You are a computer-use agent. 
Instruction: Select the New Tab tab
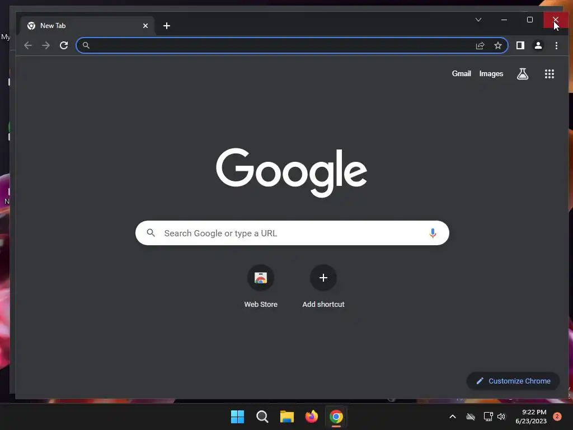(88, 26)
